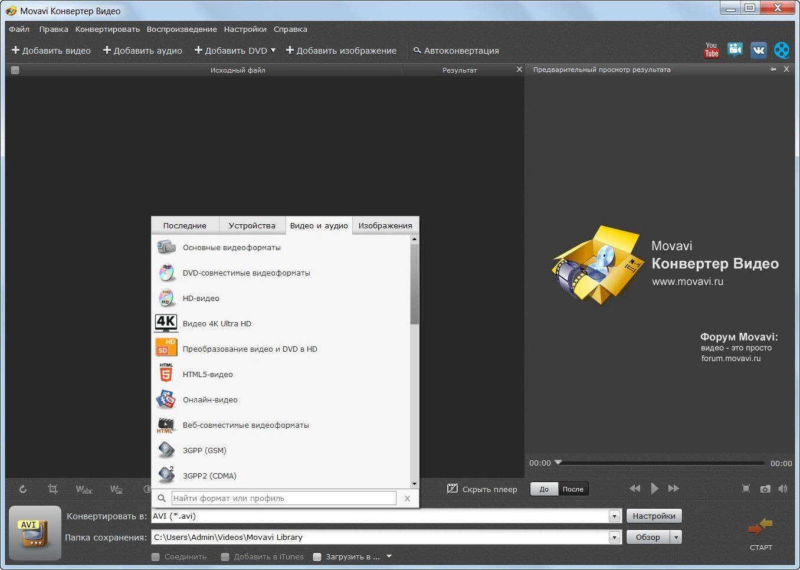Image resolution: width=800 pixels, height=570 pixels.
Task: Choose Видео 4K Ultra HD group
Action: pos(281,323)
